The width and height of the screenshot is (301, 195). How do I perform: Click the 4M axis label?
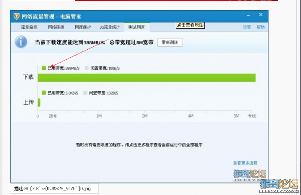click(190, 116)
